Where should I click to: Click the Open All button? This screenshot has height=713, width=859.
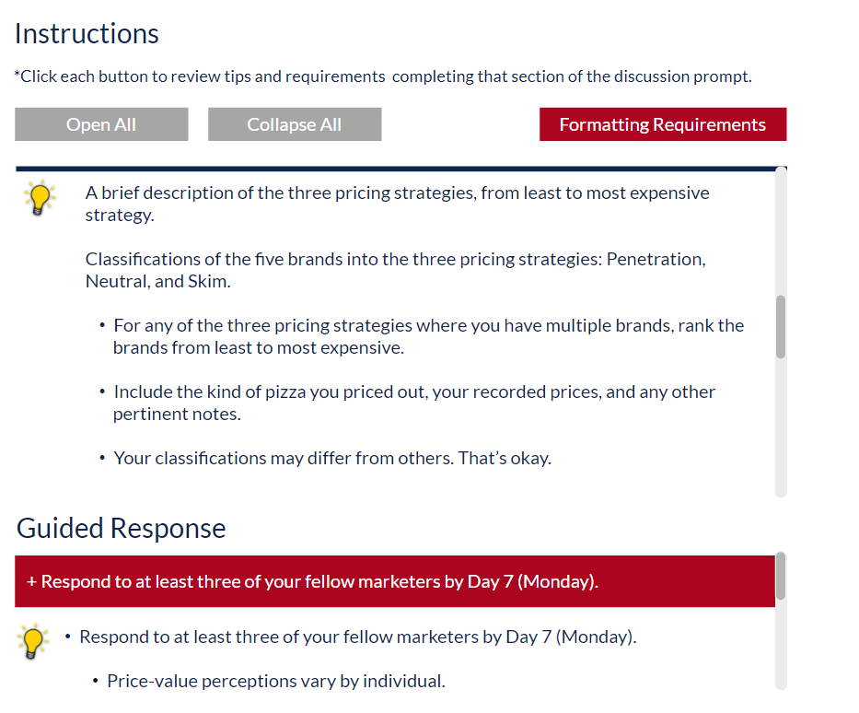coord(101,124)
